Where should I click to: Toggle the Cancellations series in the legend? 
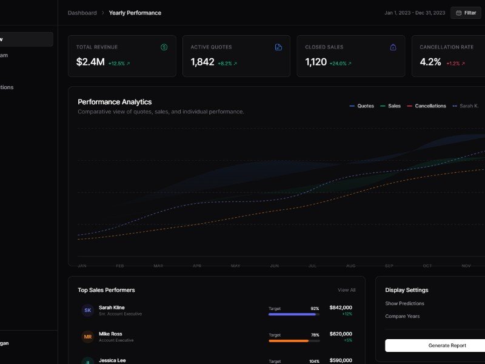(x=426, y=106)
